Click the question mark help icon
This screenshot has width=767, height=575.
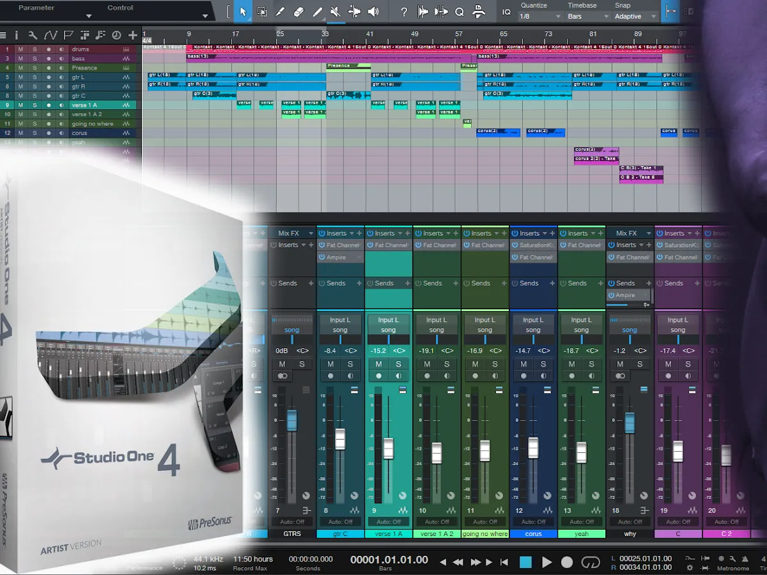[x=403, y=11]
